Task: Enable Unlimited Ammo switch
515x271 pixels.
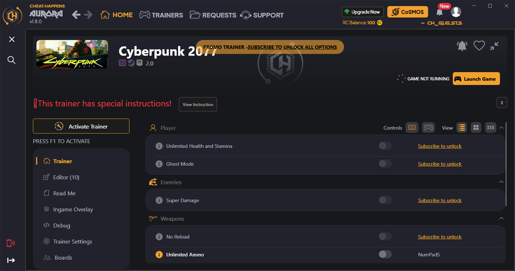Action: [385, 254]
